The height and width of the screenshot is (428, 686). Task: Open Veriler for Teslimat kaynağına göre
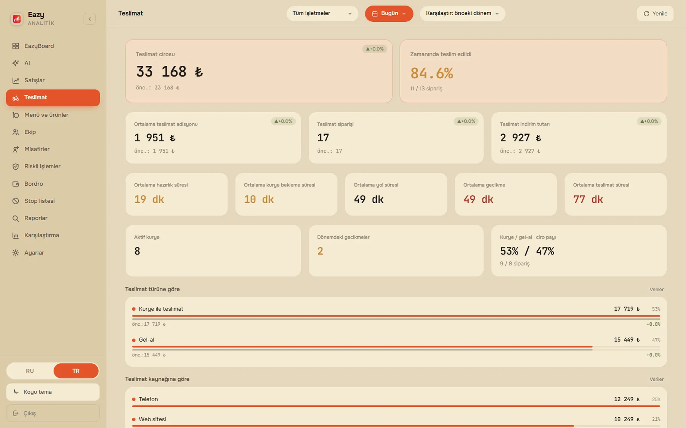click(656, 379)
